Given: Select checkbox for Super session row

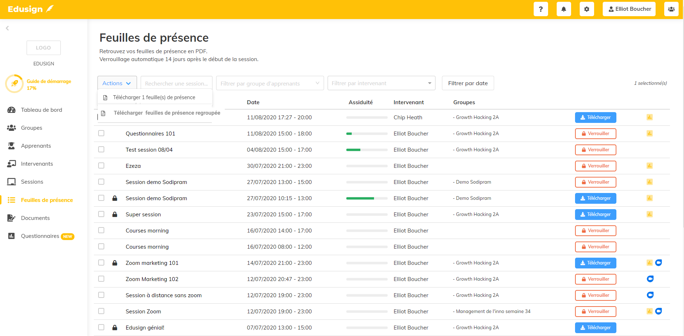Looking at the screenshot, I should [x=101, y=214].
